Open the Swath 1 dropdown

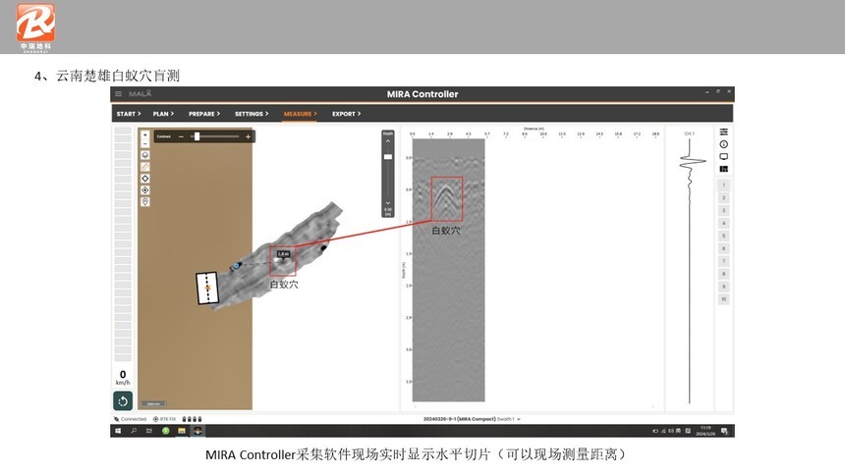[x=509, y=419]
